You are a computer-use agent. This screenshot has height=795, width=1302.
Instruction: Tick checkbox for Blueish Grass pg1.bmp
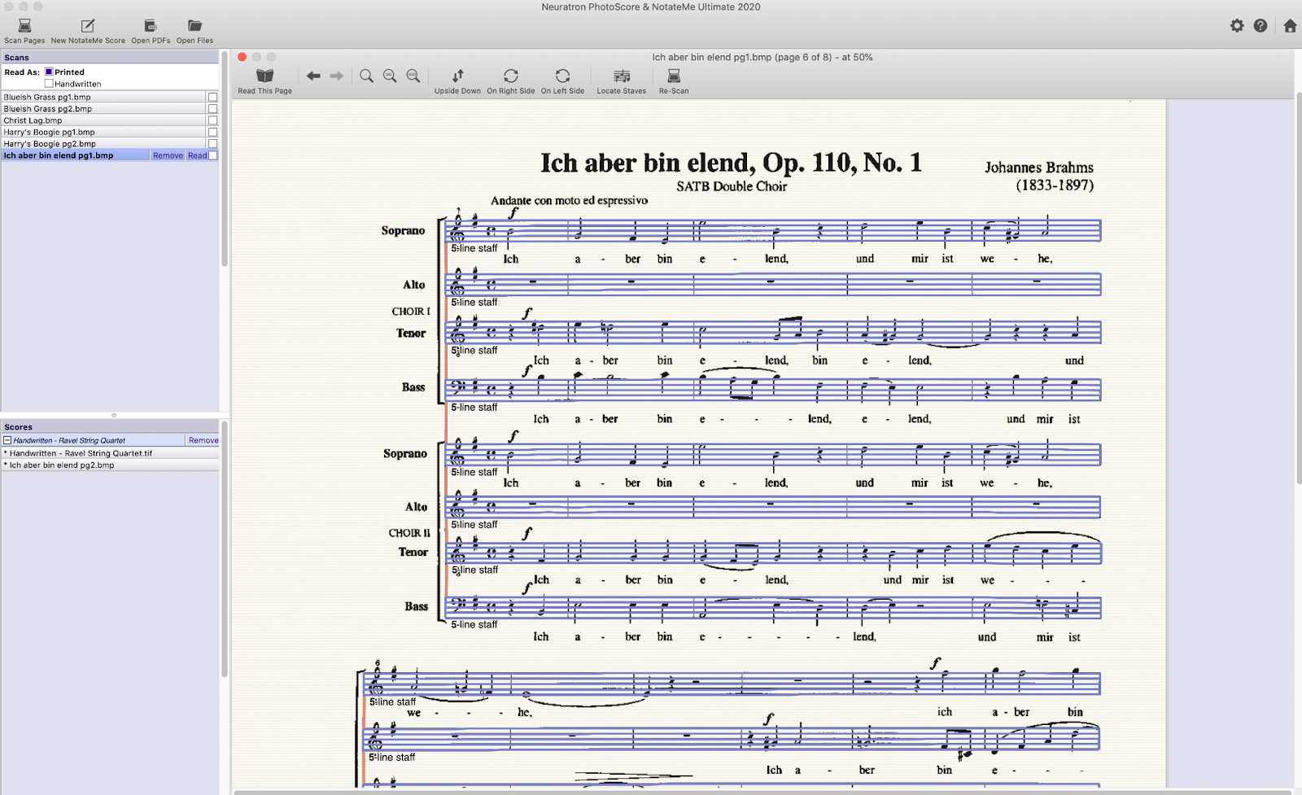[x=212, y=97]
